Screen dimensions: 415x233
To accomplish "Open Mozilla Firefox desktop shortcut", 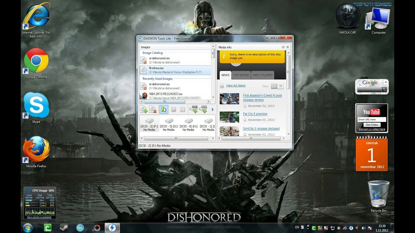I will 36,152.
